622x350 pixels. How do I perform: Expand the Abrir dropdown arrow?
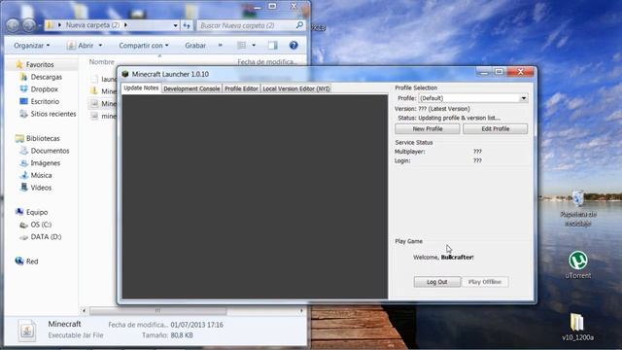100,46
